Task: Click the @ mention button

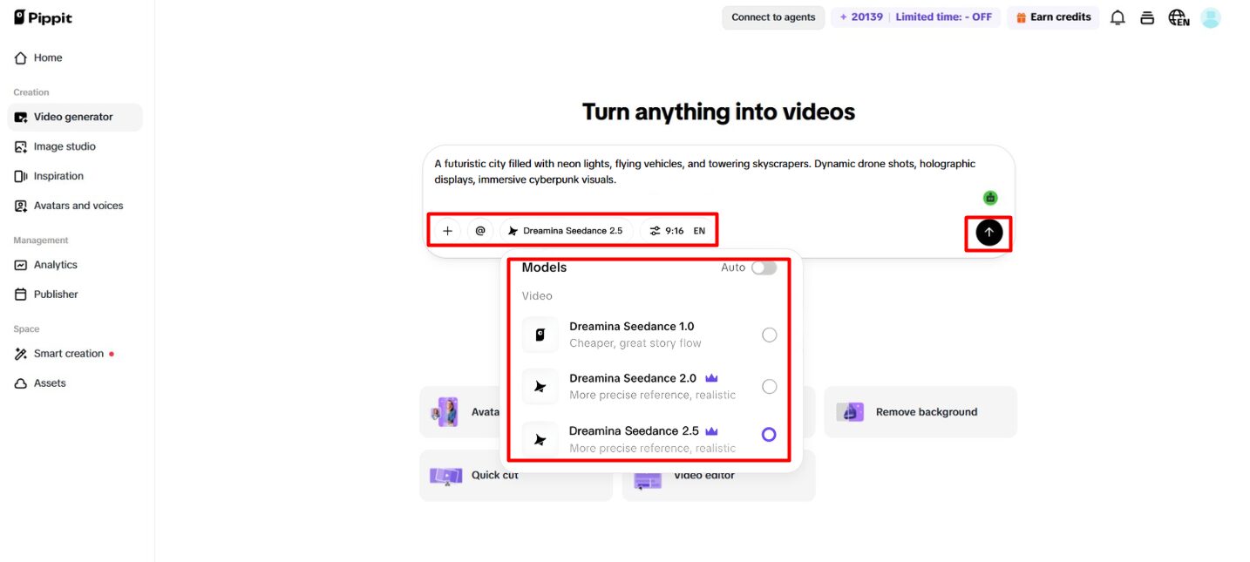Action: [480, 231]
